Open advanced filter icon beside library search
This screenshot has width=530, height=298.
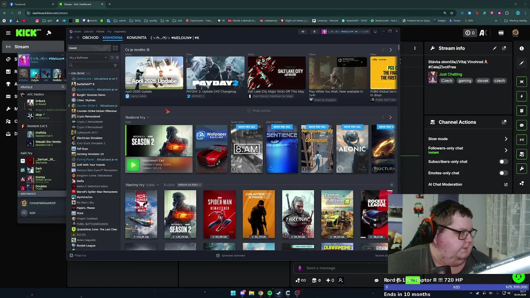(115, 65)
